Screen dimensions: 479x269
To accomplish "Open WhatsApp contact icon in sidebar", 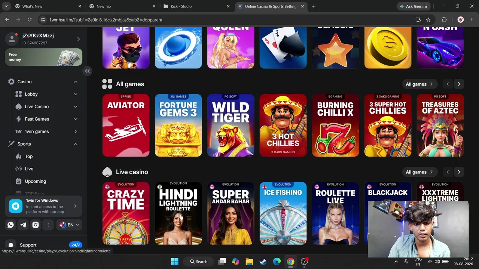I will click(x=10, y=225).
